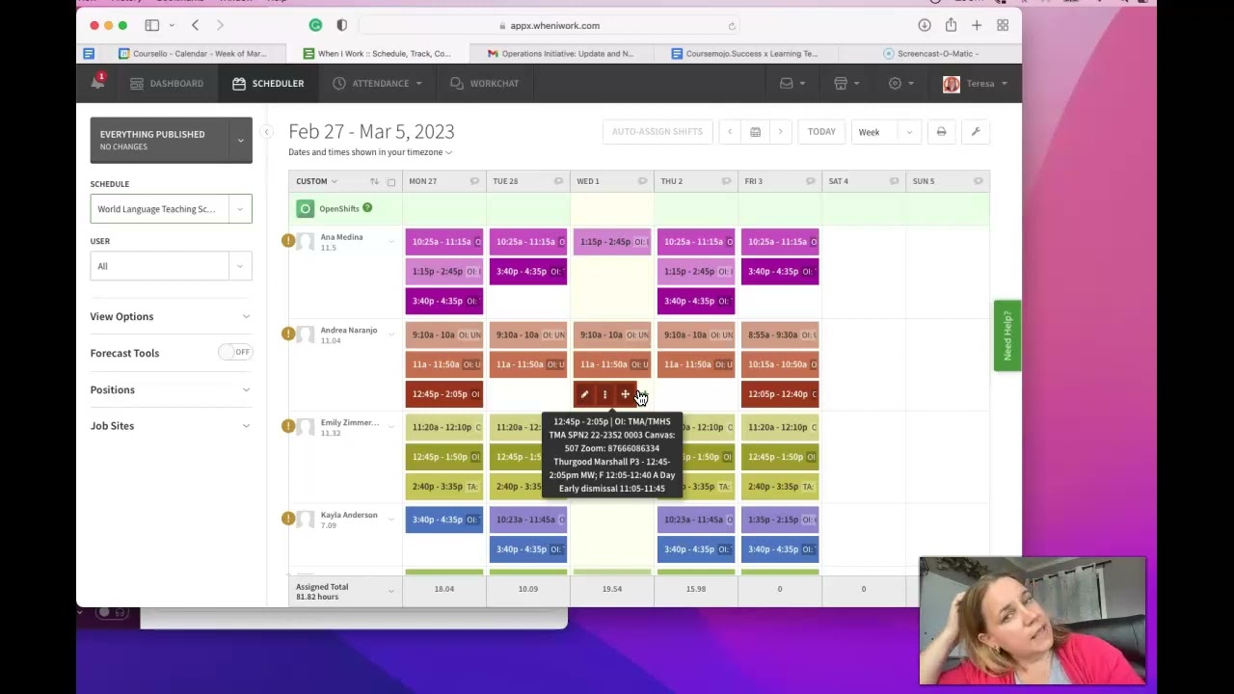
Task: Open the Week view dropdown
Action: [885, 131]
